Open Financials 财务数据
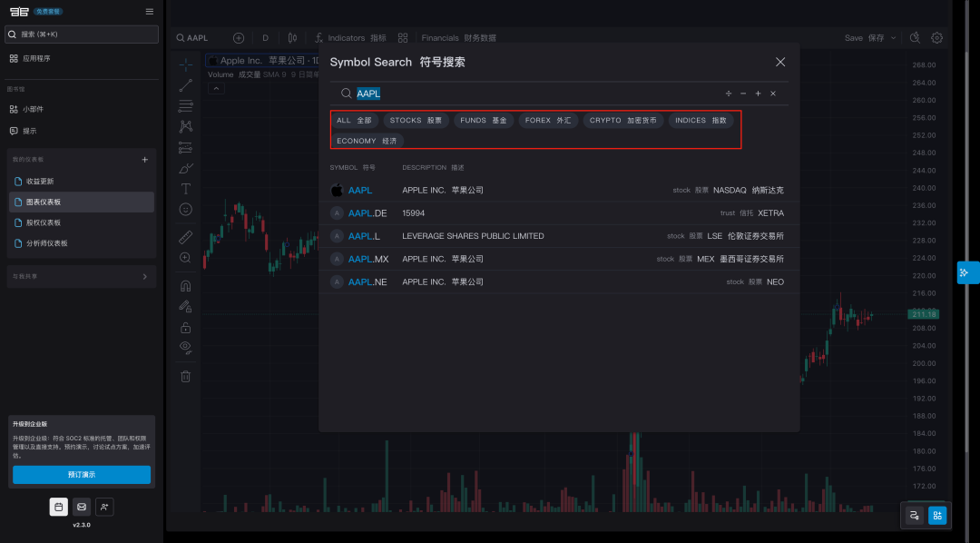Screen dimensions: 980x543 pos(458,38)
